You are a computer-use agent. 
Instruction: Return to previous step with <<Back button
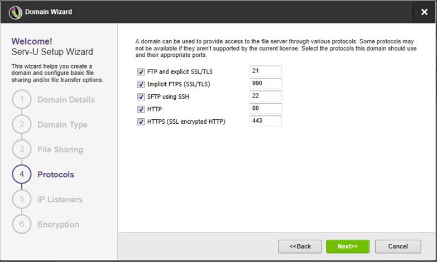[300, 246]
